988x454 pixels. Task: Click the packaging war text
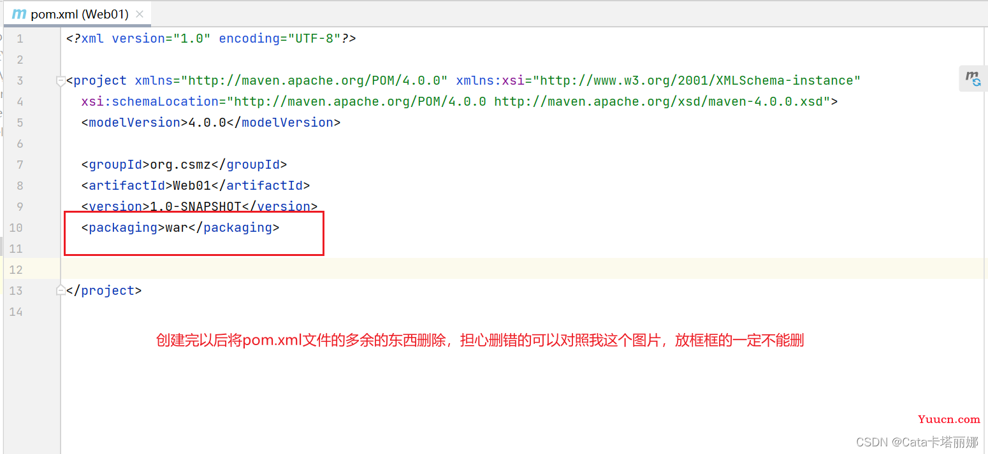180,228
